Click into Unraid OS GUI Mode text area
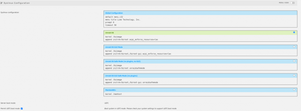Image resolution: width=301 pixels, height=111 pixels. (x=200, y=52)
